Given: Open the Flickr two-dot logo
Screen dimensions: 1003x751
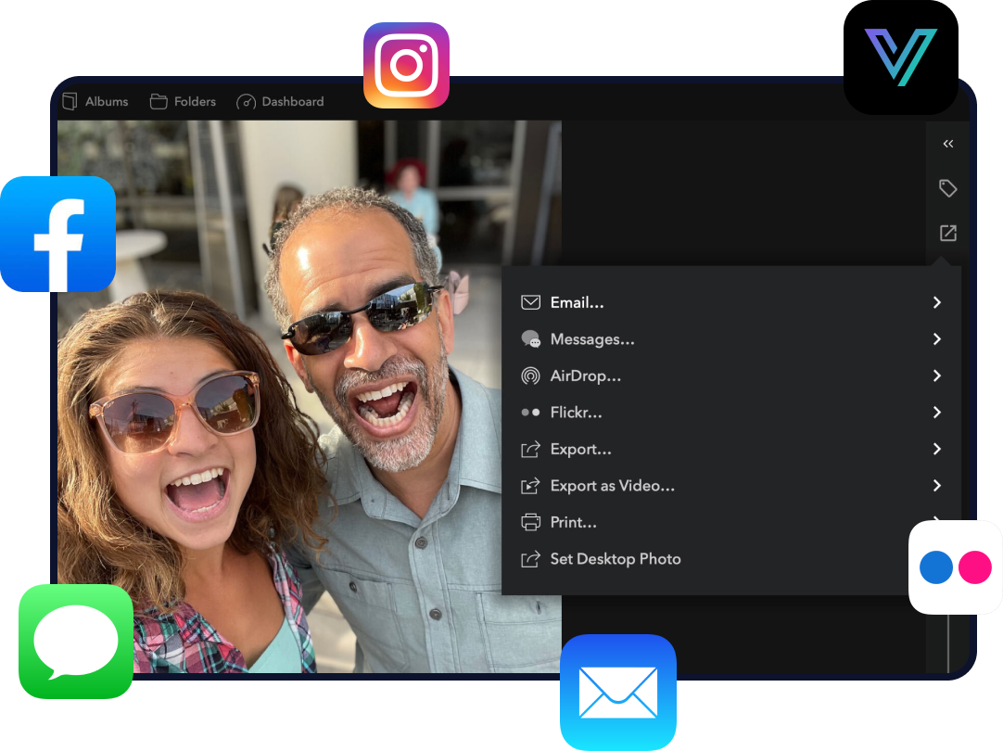Looking at the screenshot, I should [x=955, y=566].
